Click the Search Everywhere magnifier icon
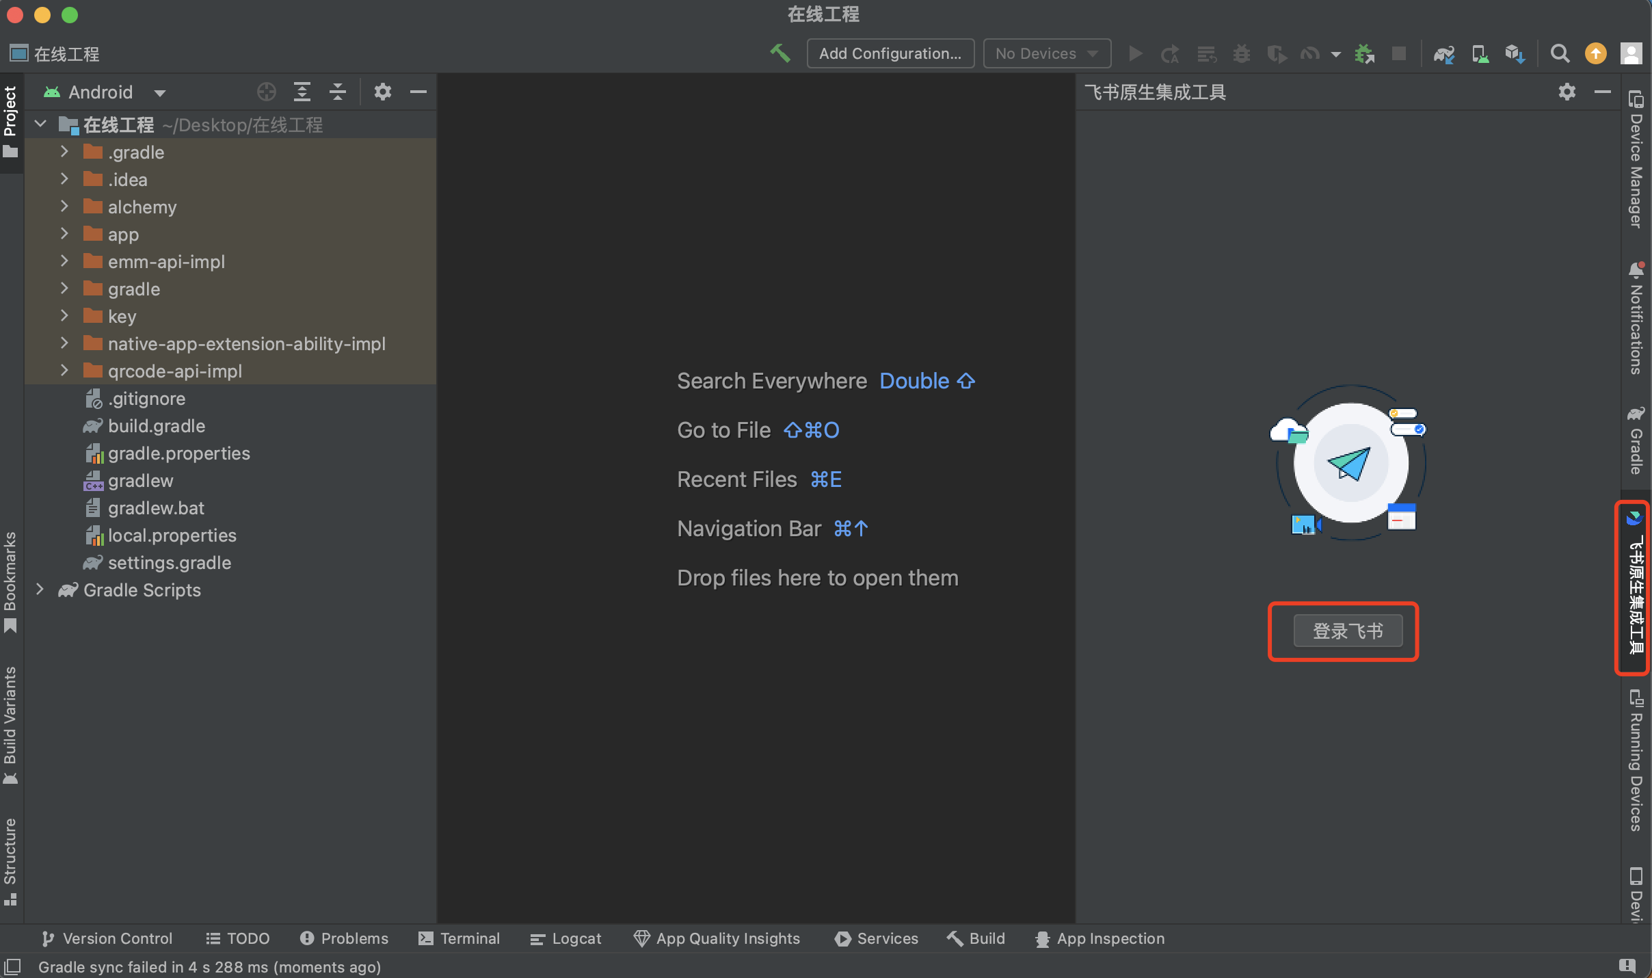Viewport: 1652px width, 978px height. (1560, 53)
